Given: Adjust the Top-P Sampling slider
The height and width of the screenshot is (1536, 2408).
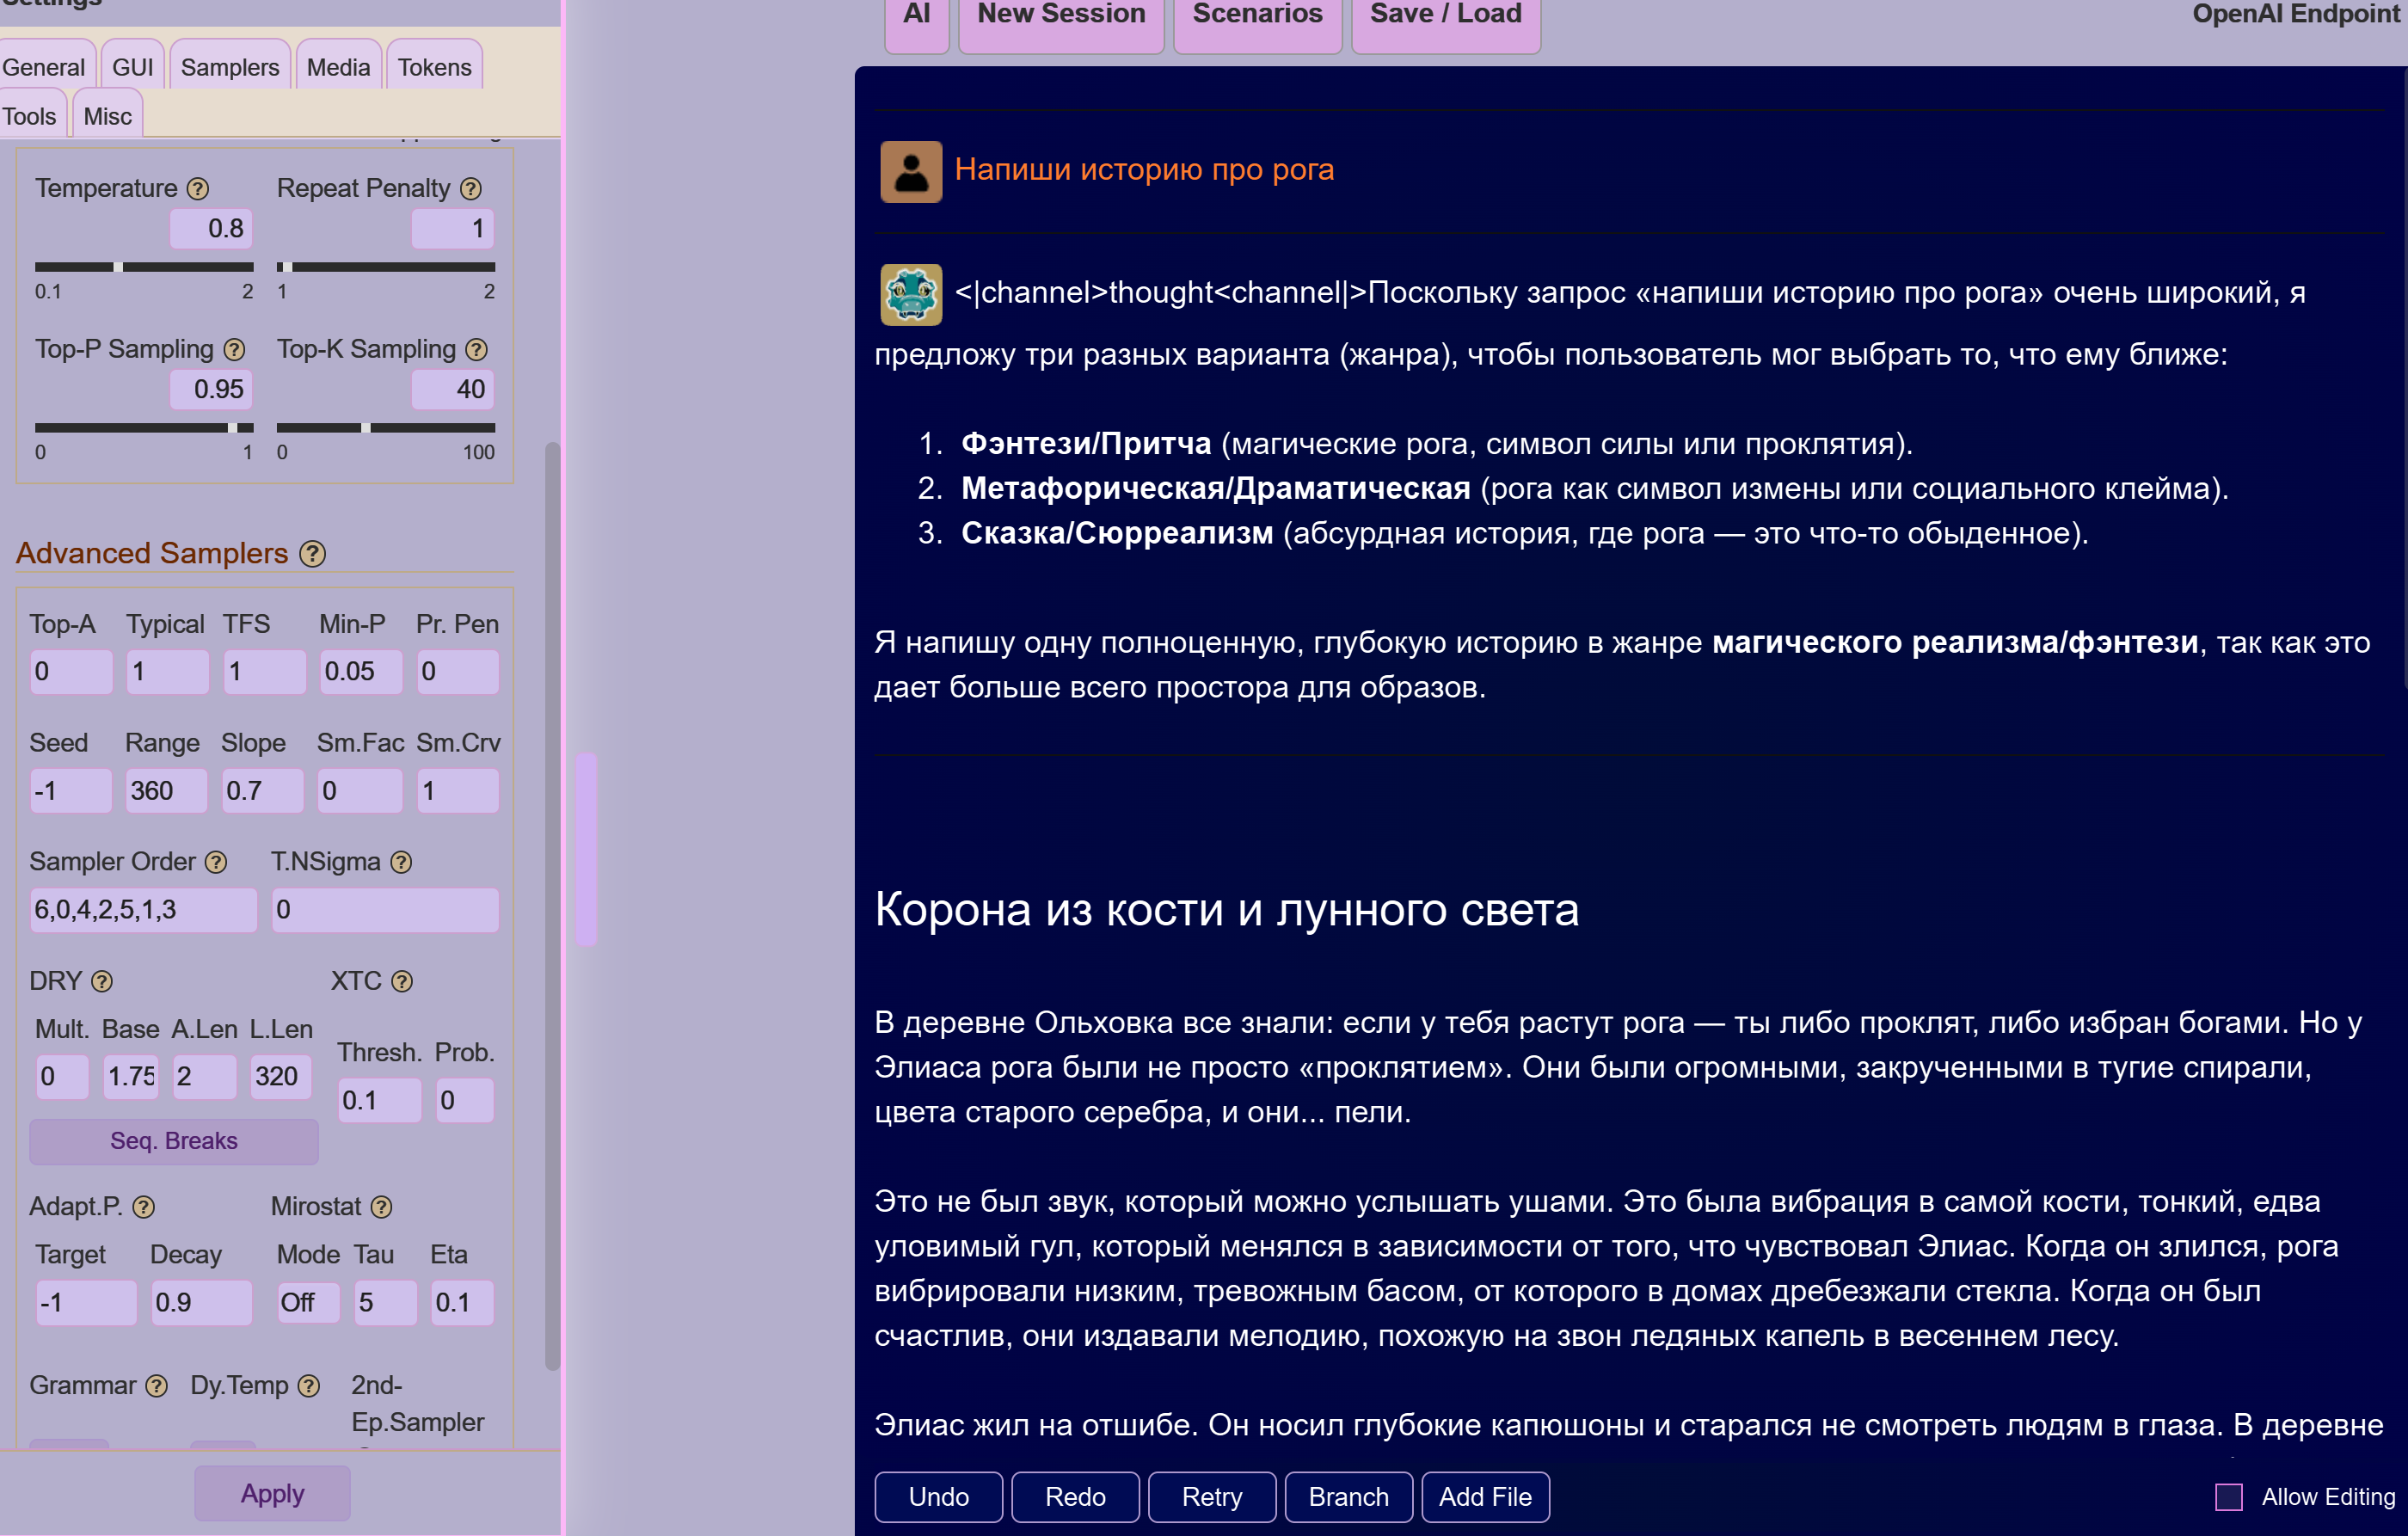Looking at the screenshot, I should click(x=144, y=428).
